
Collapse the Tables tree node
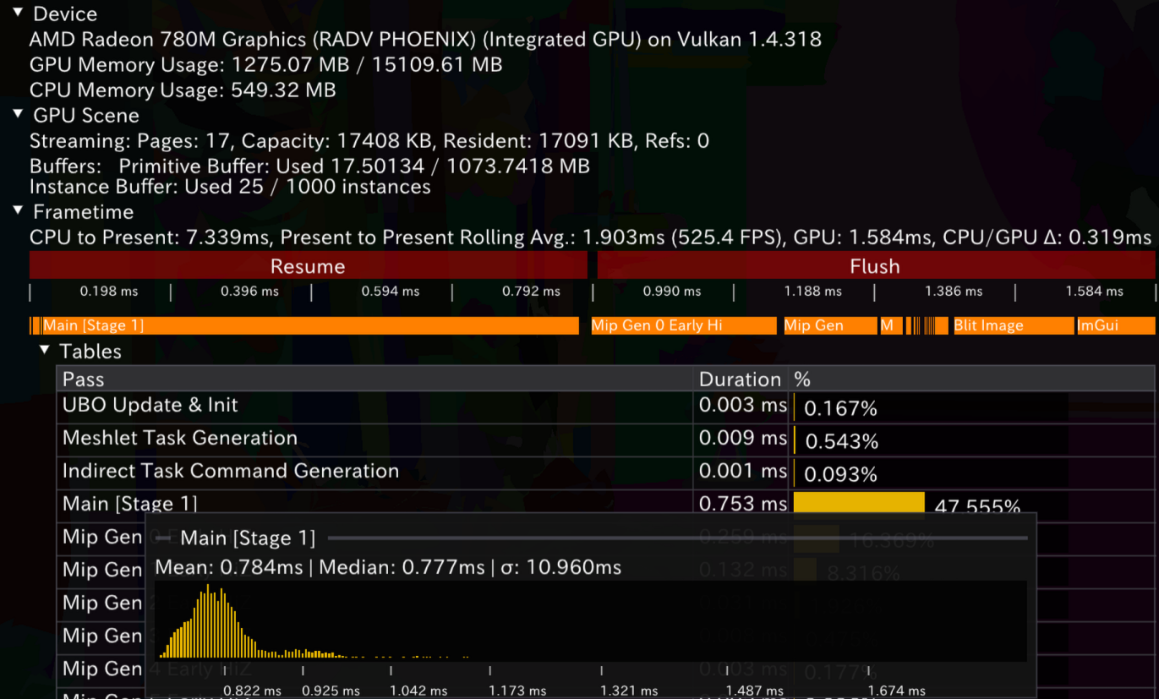point(45,350)
